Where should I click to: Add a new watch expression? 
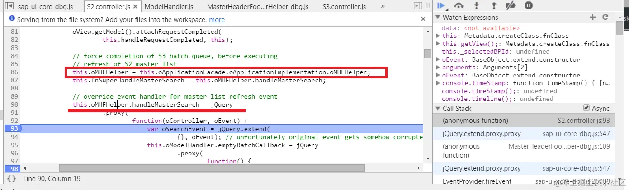coord(593,18)
